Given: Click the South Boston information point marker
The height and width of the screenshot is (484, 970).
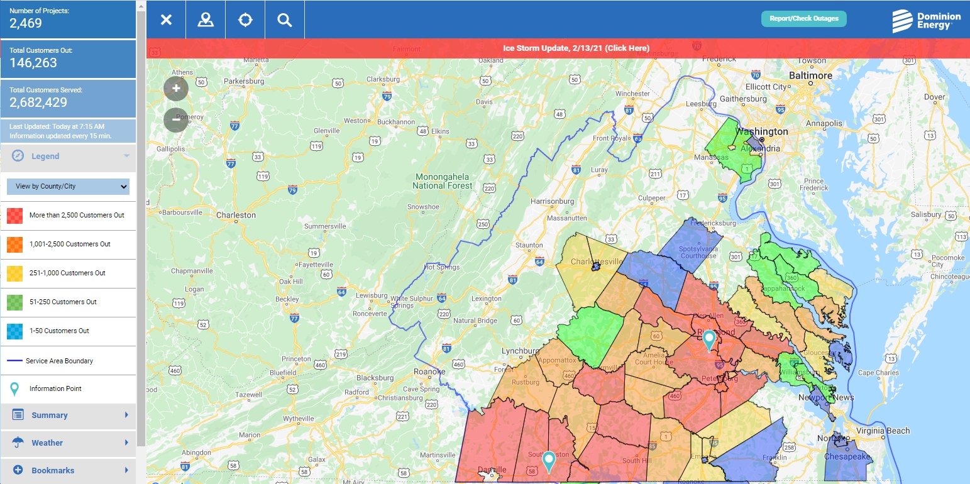Looking at the screenshot, I should [549, 461].
